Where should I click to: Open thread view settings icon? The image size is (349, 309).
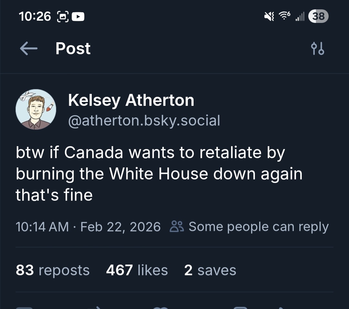pyautogui.click(x=317, y=49)
